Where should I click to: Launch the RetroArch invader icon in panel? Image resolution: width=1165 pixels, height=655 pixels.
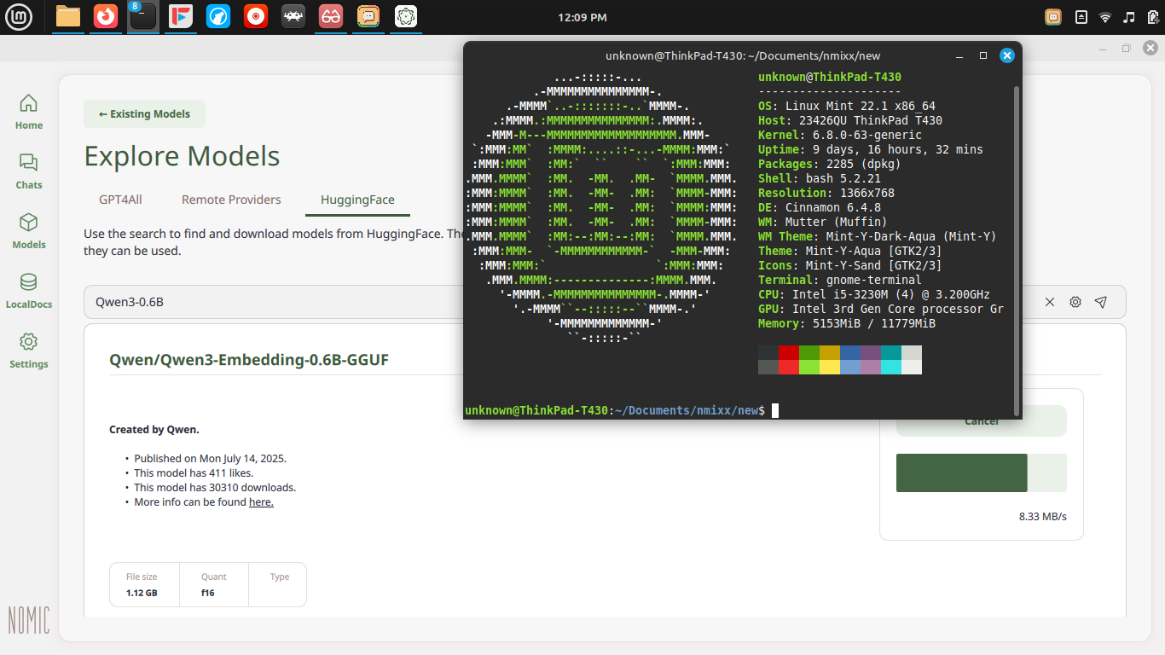[293, 16]
